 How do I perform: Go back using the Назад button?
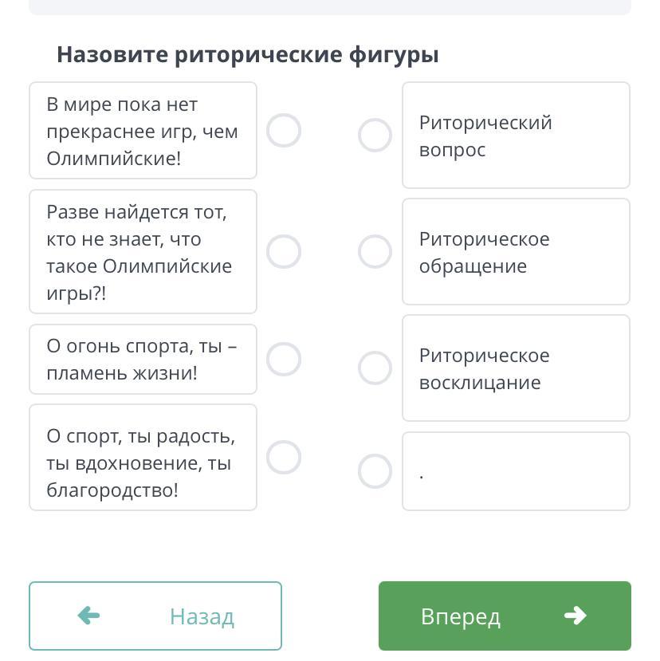[155, 616]
